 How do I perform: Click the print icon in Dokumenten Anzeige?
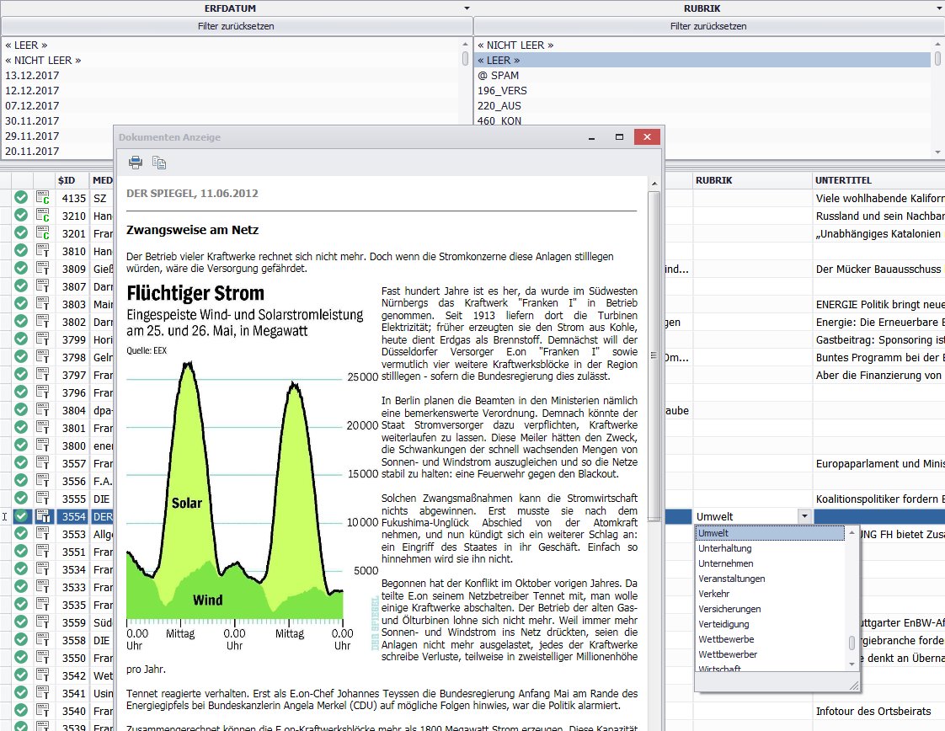coord(136,162)
